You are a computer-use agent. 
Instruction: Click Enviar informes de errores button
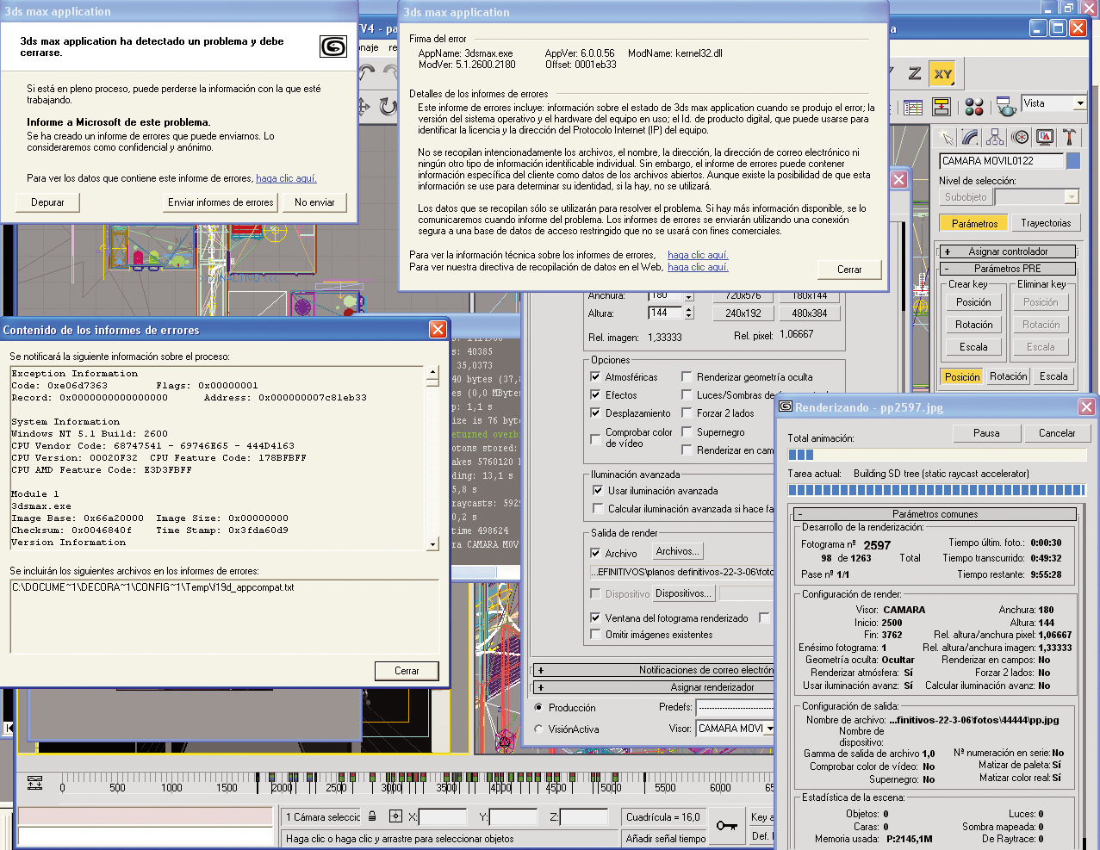coord(221,202)
